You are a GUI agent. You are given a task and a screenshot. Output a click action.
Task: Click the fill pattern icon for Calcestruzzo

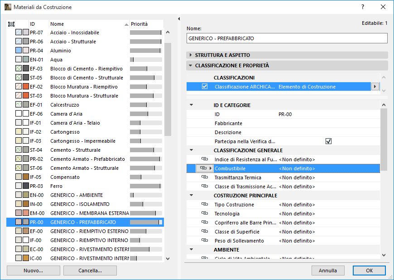tap(19, 104)
